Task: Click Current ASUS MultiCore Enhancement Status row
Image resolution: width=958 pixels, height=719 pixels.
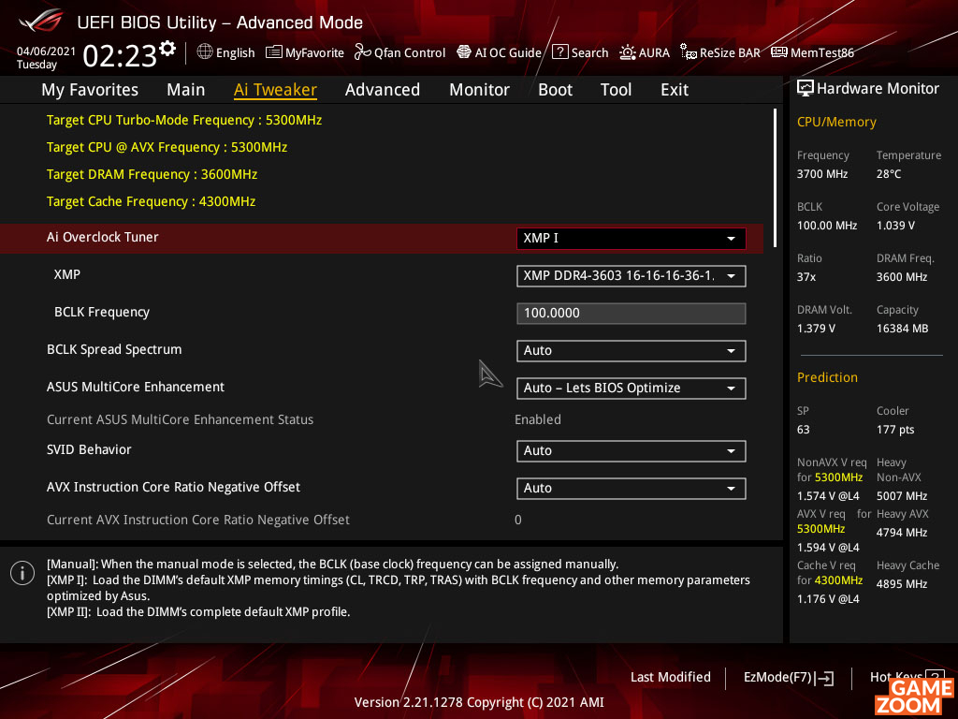Action: pos(180,419)
